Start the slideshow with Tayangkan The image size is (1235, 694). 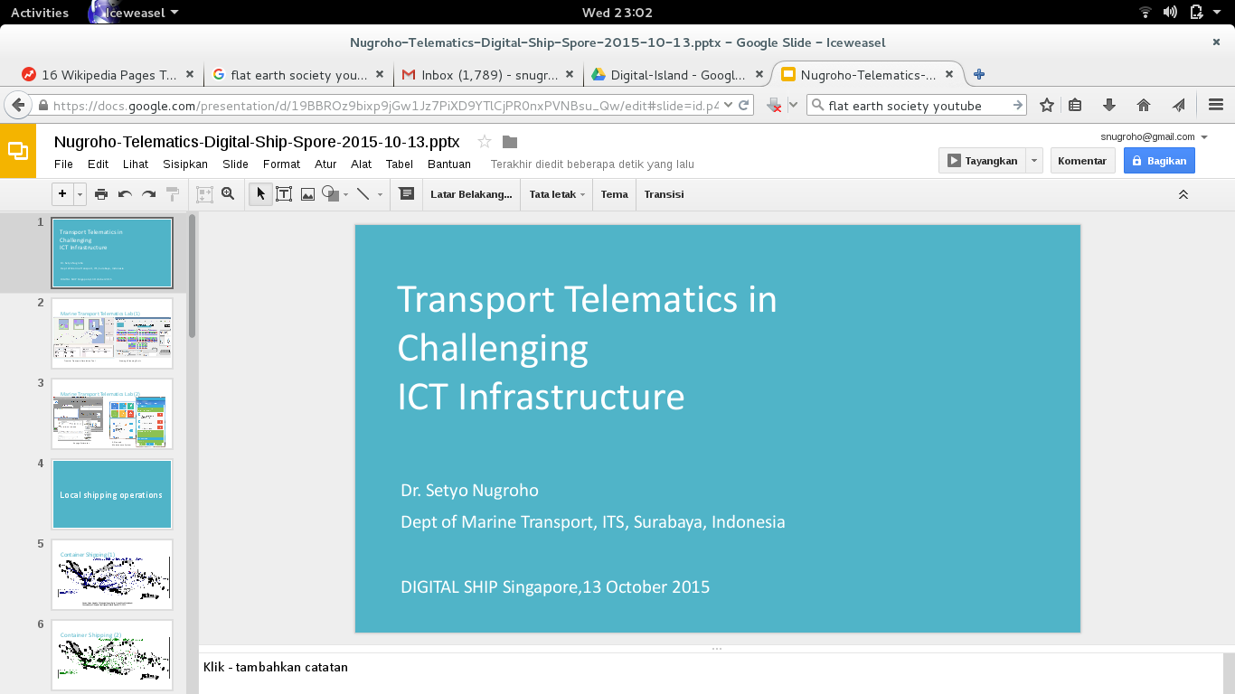982,161
